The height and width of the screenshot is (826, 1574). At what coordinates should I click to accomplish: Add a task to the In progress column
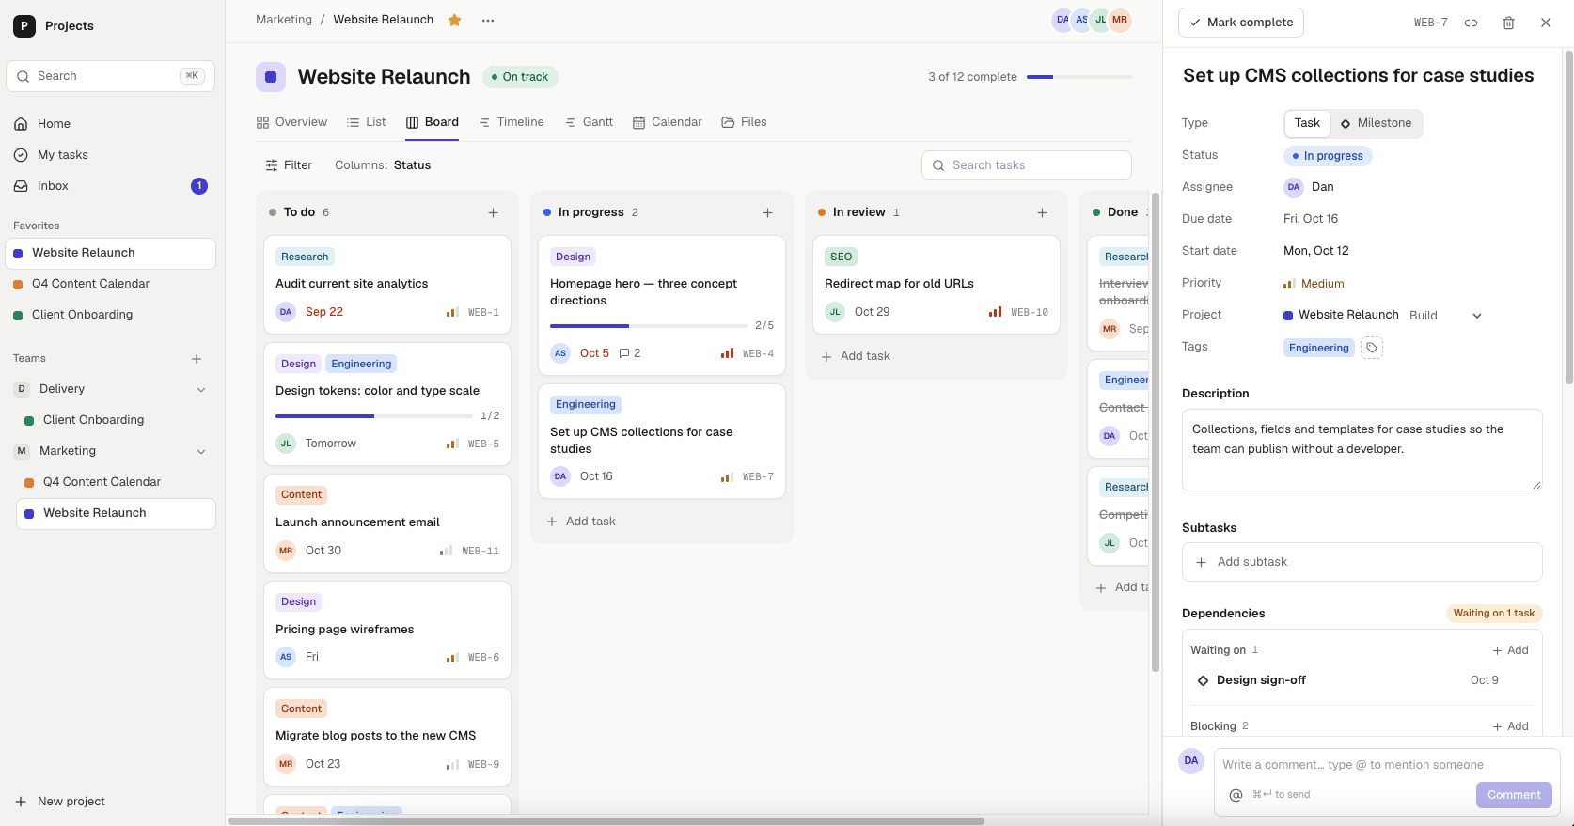click(767, 212)
